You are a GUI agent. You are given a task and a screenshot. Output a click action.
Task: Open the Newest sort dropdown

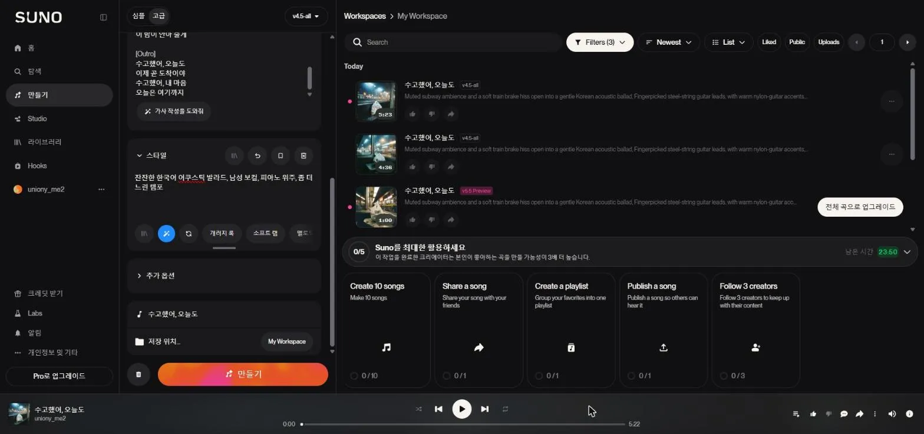(x=669, y=42)
